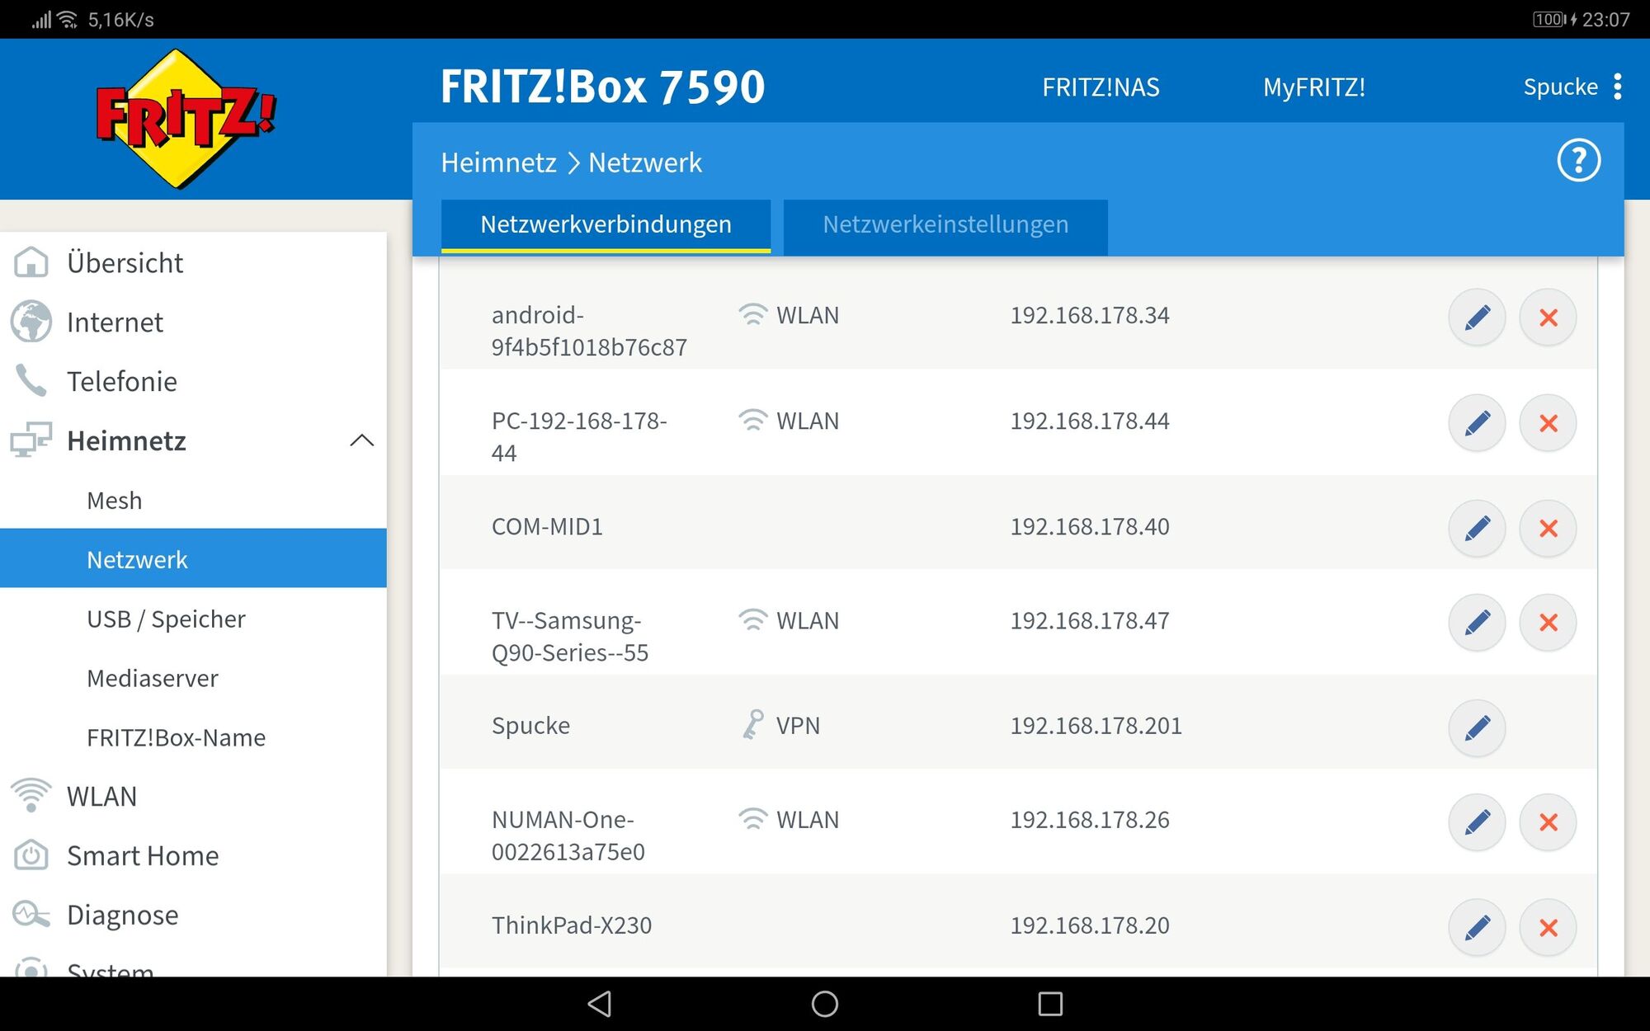1650x1031 pixels.
Task: Edit the android-9f4b5f1018b76c87 device entry
Action: [1477, 318]
